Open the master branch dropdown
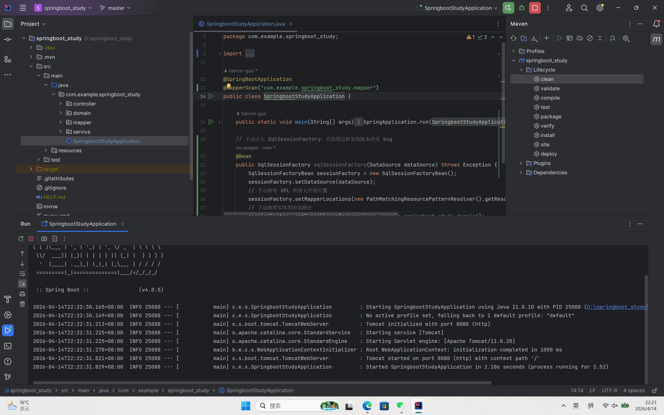 [x=115, y=8]
